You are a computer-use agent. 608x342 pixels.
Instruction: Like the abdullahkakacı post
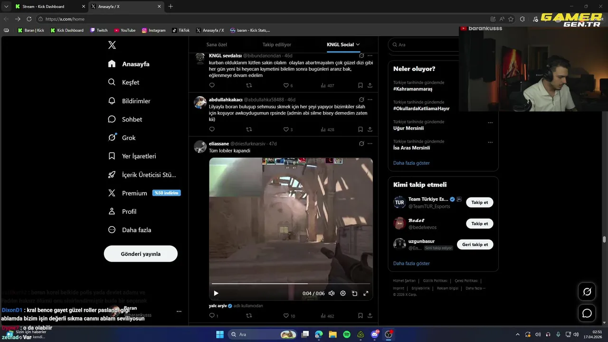click(x=286, y=129)
